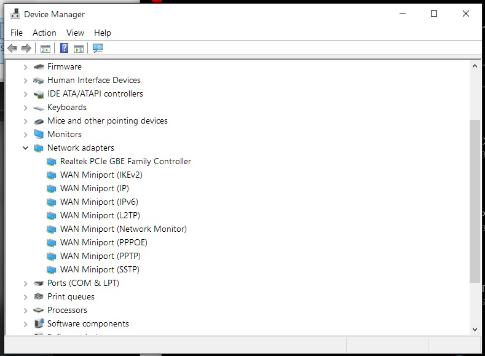Viewport: 485px width, 356px height.
Task: Open the Help question mark toolbar icon
Action: click(x=64, y=48)
